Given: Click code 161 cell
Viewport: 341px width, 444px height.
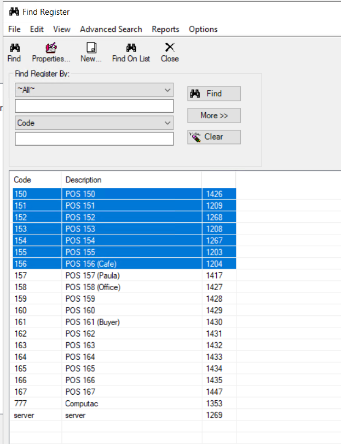Looking at the screenshot, I should click(20, 322).
